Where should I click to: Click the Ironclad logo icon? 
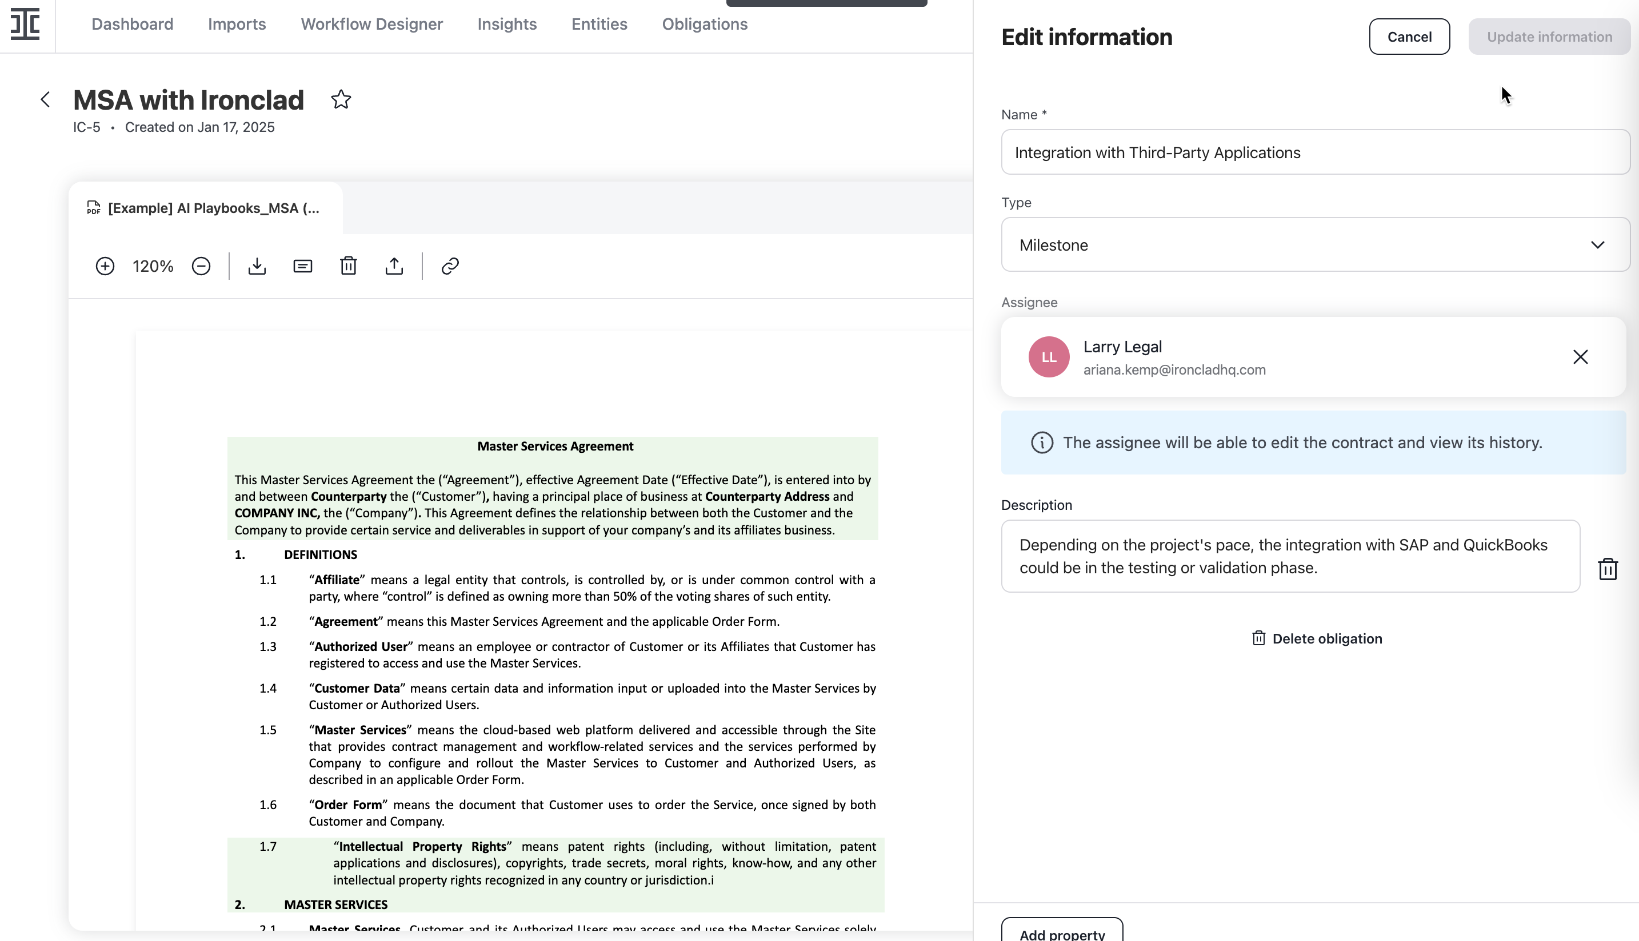[x=25, y=24]
